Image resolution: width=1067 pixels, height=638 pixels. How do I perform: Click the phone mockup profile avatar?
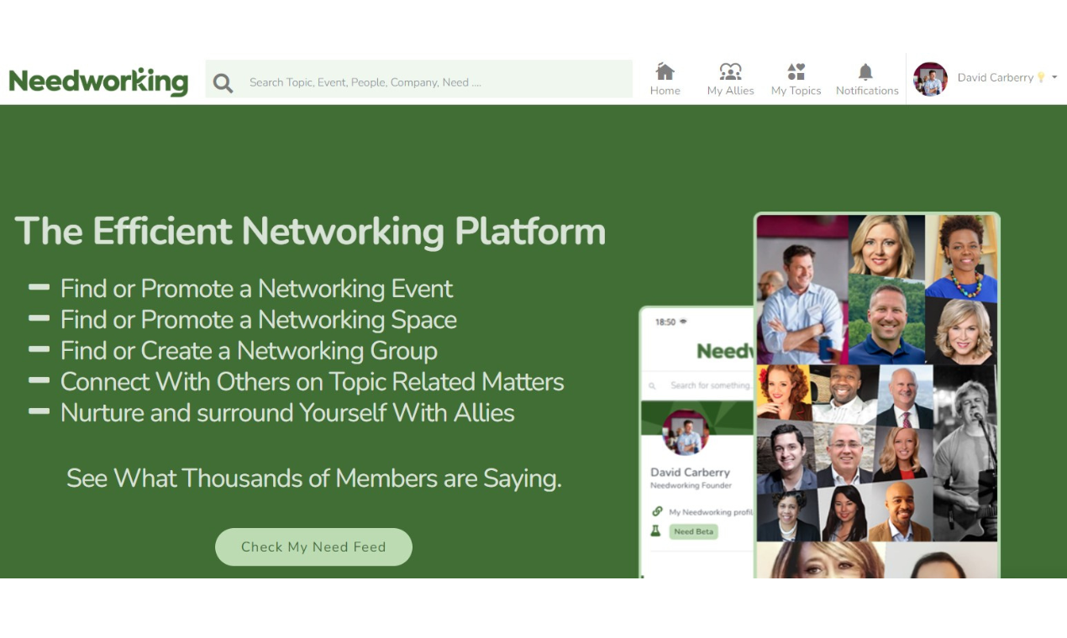(686, 432)
